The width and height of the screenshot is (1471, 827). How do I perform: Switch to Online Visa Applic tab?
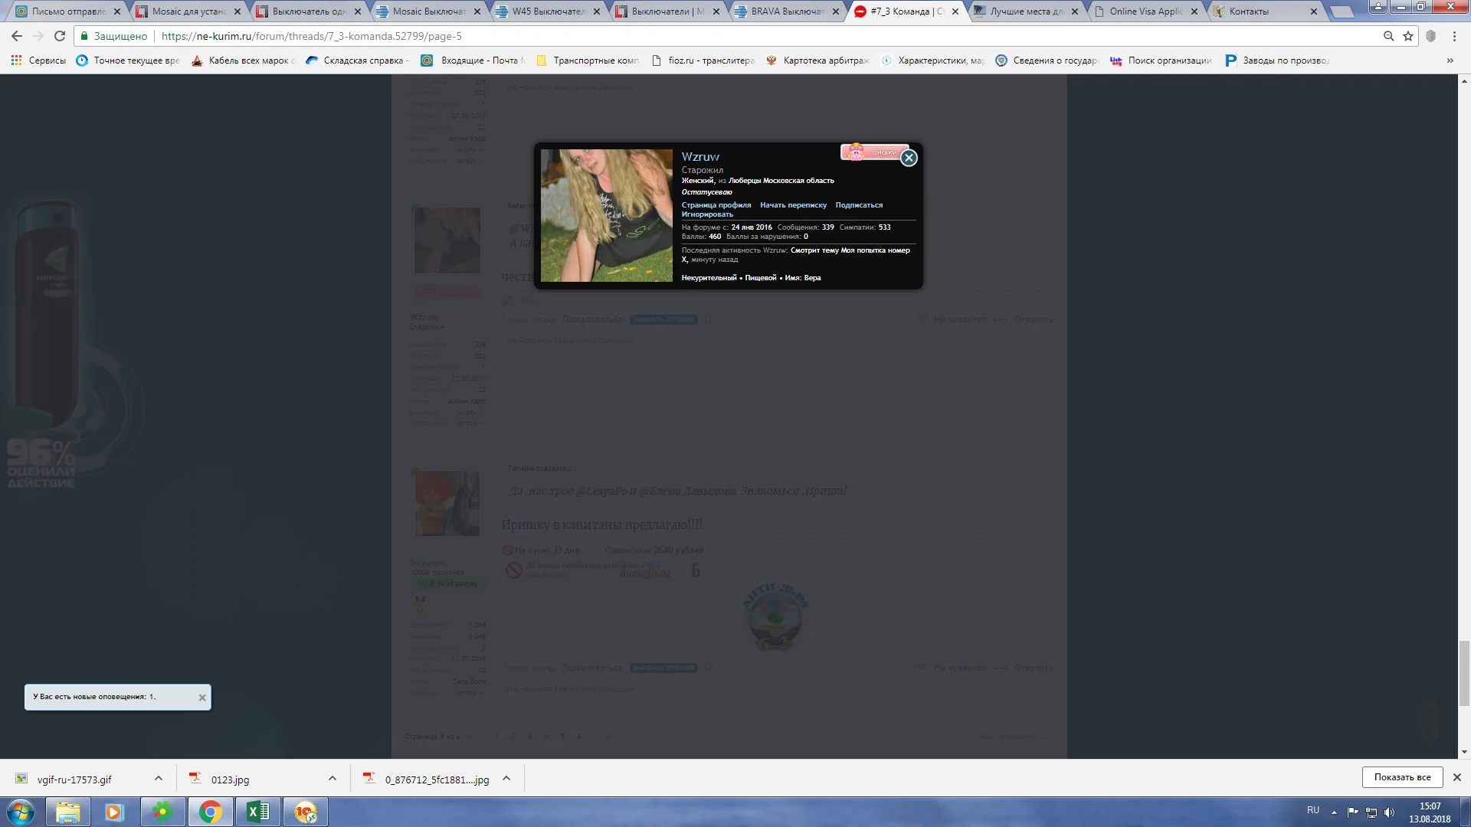tap(1145, 11)
